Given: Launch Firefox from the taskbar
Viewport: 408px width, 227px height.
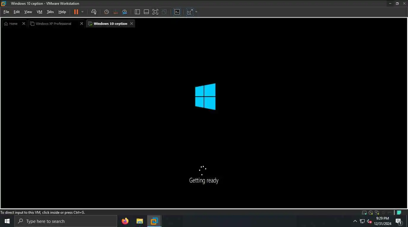Looking at the screenshot, I should [x=125, y=221].
